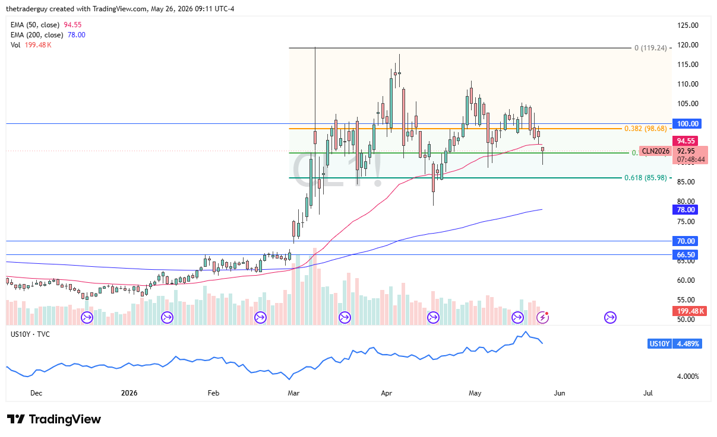Click the future contract rollover icon near June

(610, 318)
